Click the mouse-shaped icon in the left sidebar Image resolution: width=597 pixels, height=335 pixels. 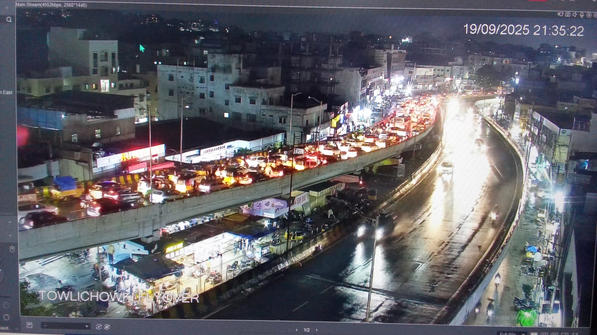pyautogui.click(x=12, y=249)
